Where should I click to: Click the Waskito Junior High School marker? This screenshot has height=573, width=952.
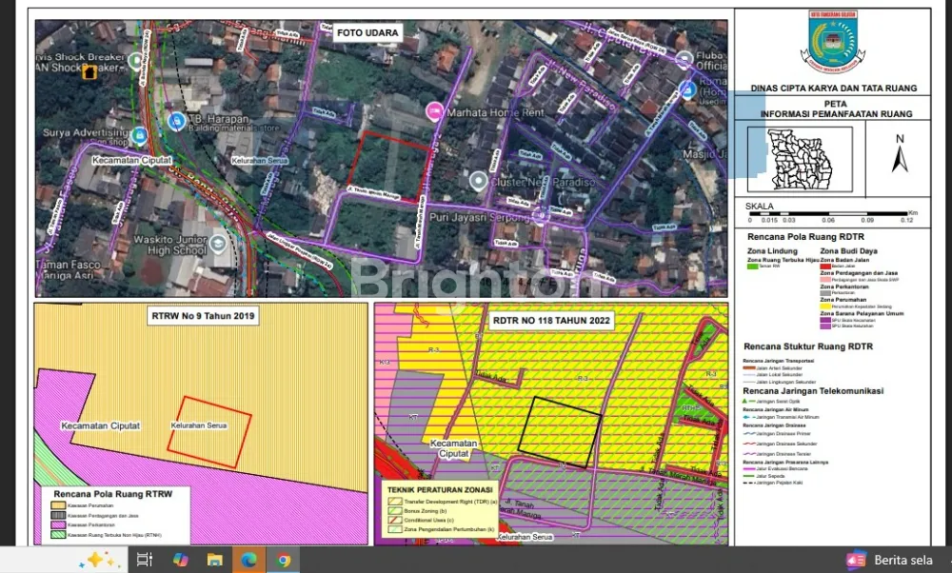coord(219,244)
